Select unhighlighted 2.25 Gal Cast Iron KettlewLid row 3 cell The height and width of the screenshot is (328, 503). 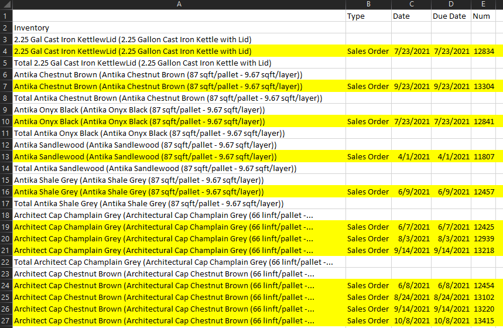[x=179, y=39]
